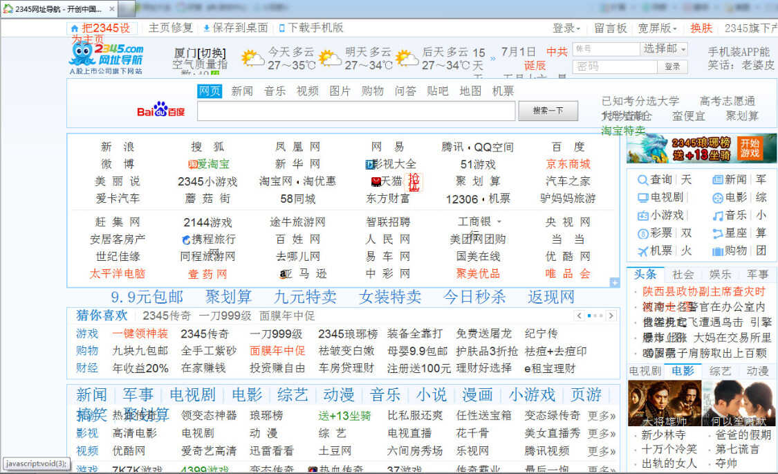Click the home icon beside 把2345设为主页

point(75,28)
